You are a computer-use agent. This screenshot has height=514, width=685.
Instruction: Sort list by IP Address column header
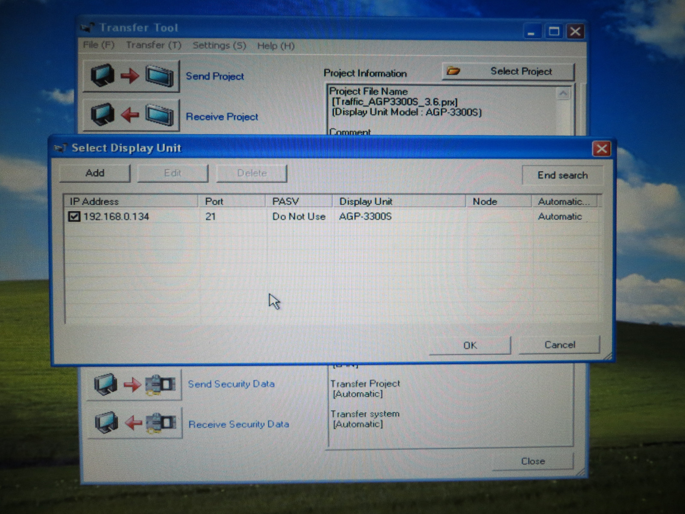tap(131, 201)
